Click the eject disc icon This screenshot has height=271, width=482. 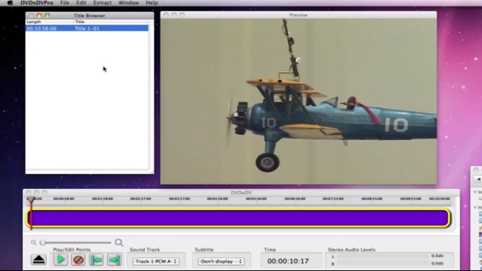coord(39,260)
